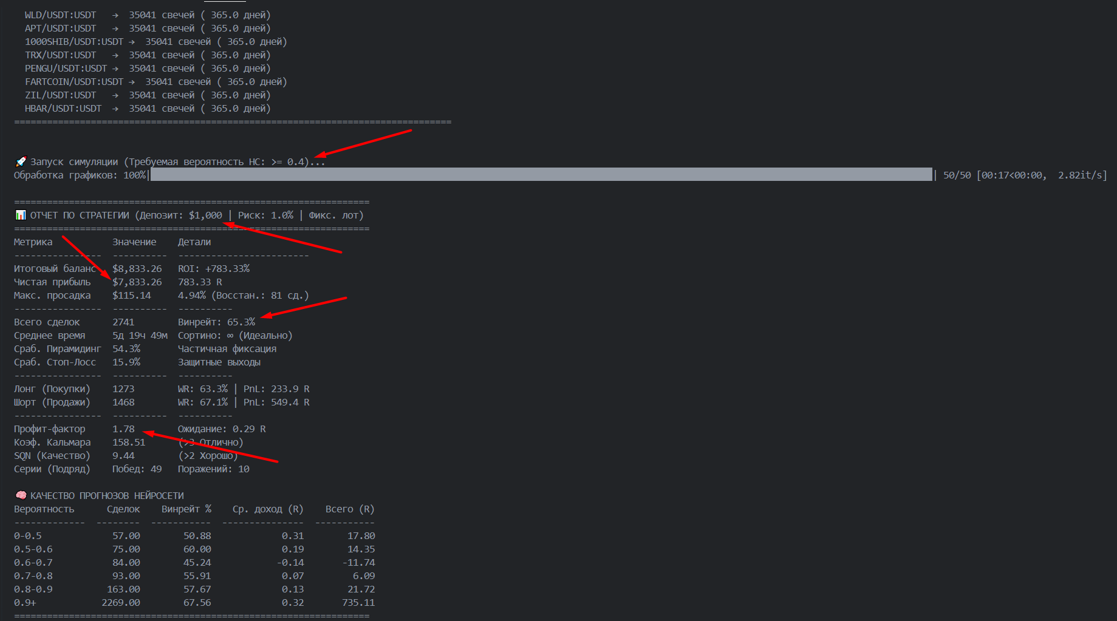The width and height of the screenshot is (1117, 621).
Task: Click the ROI: +783.33% text
Action: (214, 268)
